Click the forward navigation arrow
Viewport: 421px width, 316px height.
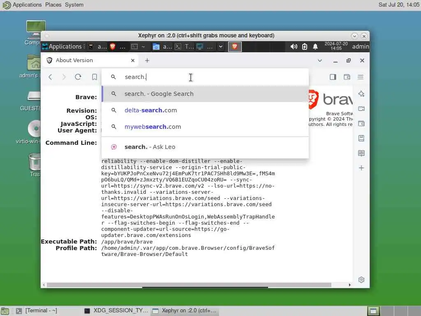[x=64, y=77]
